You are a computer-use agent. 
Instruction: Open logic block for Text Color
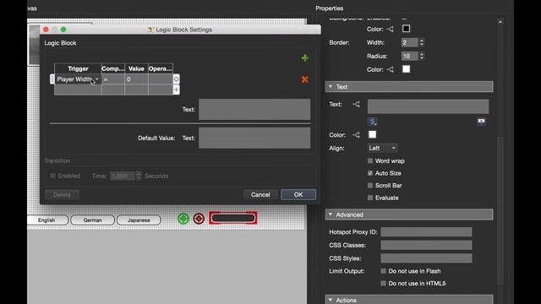(356, 135)
